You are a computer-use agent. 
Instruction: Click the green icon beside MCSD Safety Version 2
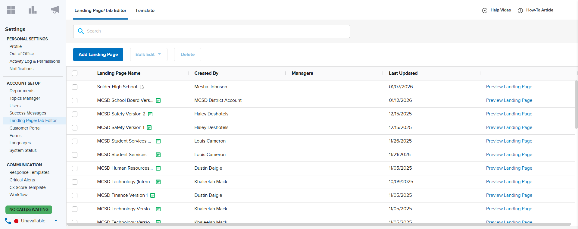tap(150, 114)
